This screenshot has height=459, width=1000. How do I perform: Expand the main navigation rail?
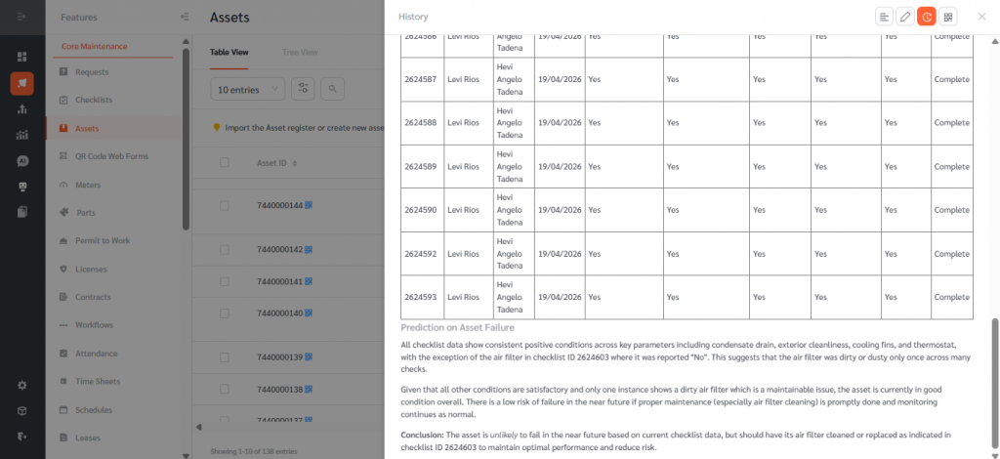22,17
